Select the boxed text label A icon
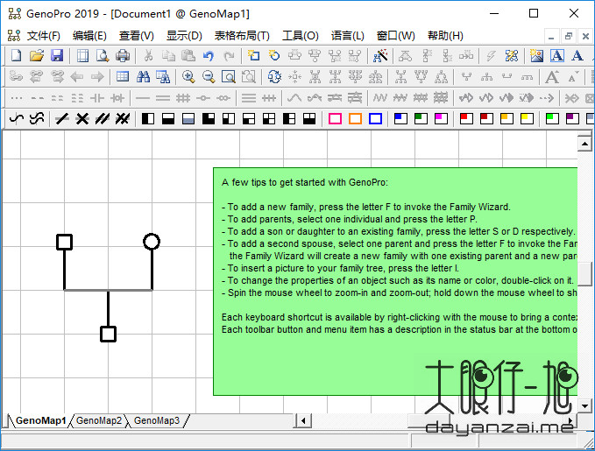 [x=557, y=56]
